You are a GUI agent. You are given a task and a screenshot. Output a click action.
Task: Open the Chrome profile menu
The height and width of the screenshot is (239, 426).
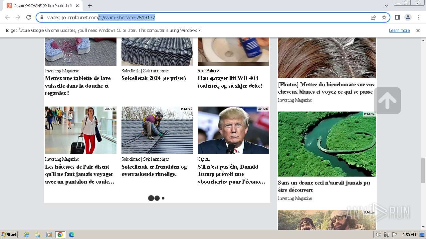pyautogui.click(x=408, y=17)
